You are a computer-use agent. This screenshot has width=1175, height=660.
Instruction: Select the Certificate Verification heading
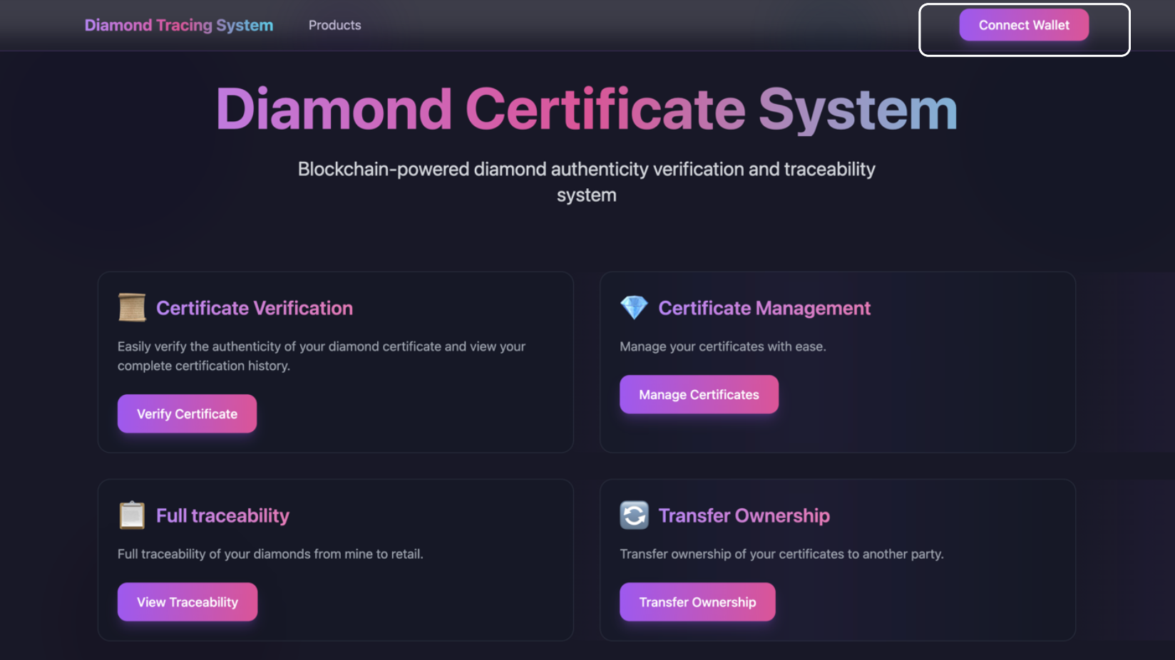[255, 307]
